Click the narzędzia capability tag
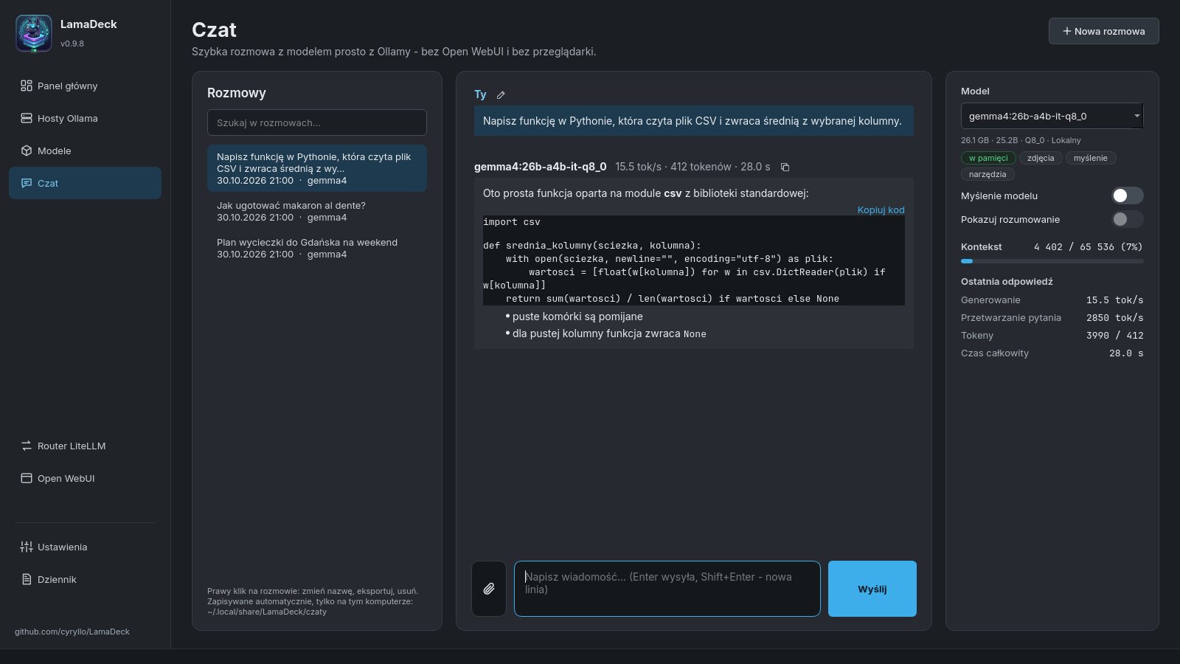 [988, 174]
